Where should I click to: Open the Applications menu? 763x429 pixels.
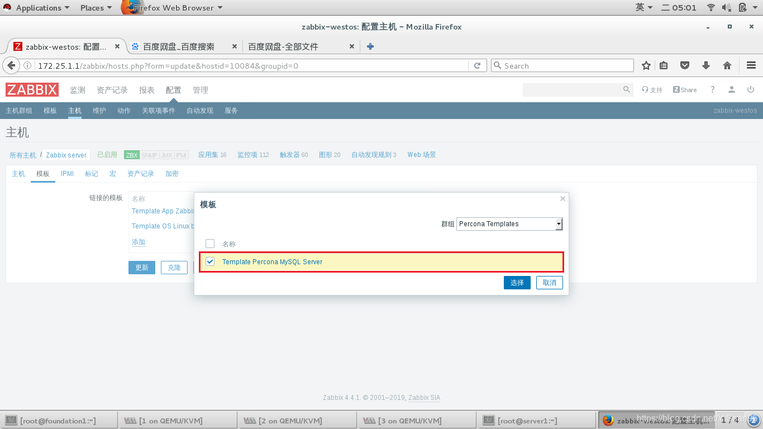[42, 8]
